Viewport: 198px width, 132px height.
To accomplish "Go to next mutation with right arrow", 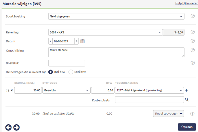I will pyautogui.click(x=16, y=127).
